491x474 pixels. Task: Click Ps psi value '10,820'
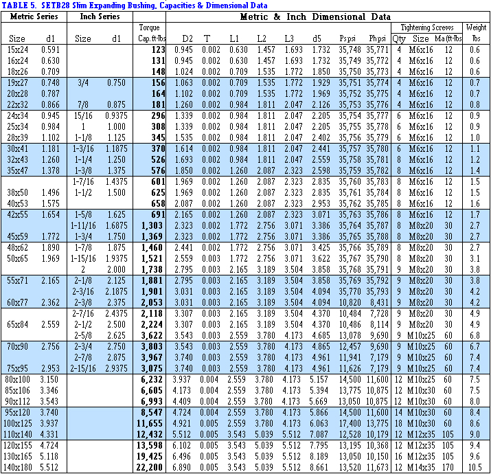pos(350,303)
